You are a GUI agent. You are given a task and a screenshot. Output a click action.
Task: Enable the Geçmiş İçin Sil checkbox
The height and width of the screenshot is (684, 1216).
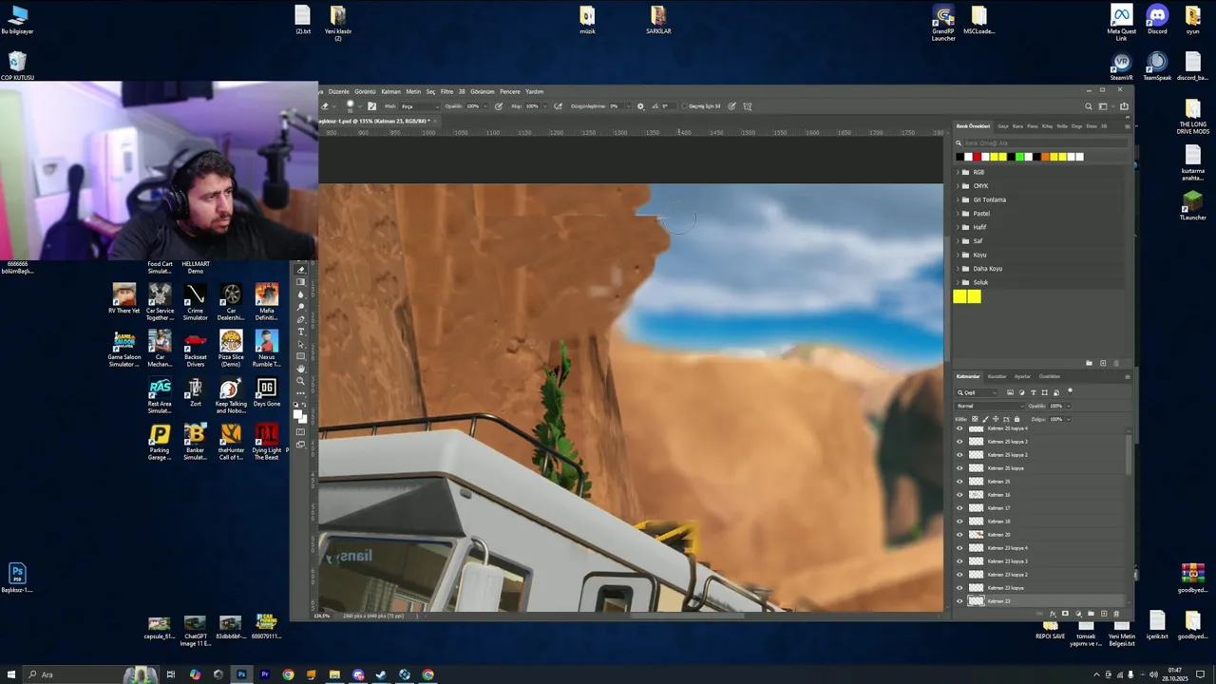pyautogui.click(x=685, y=106)
